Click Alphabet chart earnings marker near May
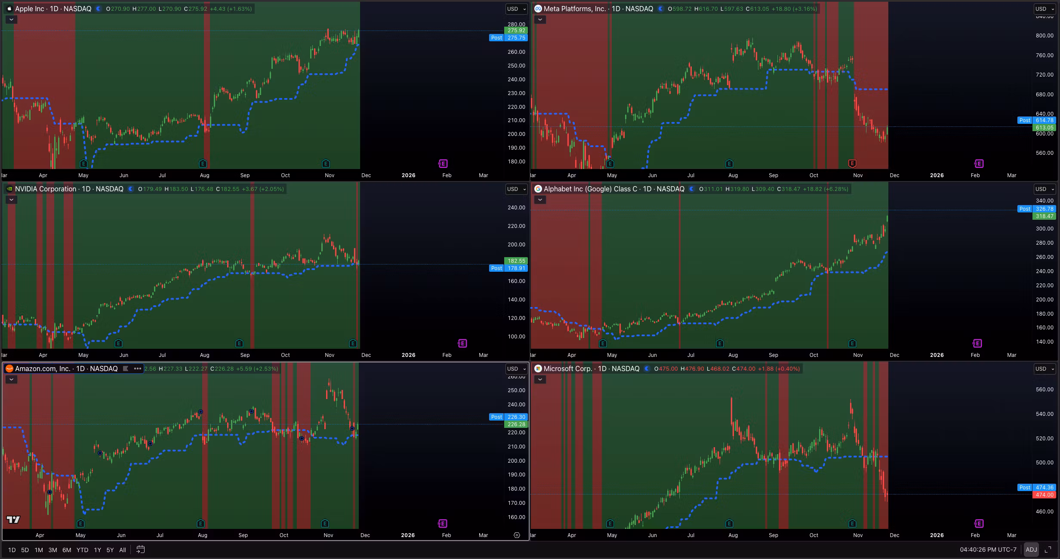 (x=603, y=343)
